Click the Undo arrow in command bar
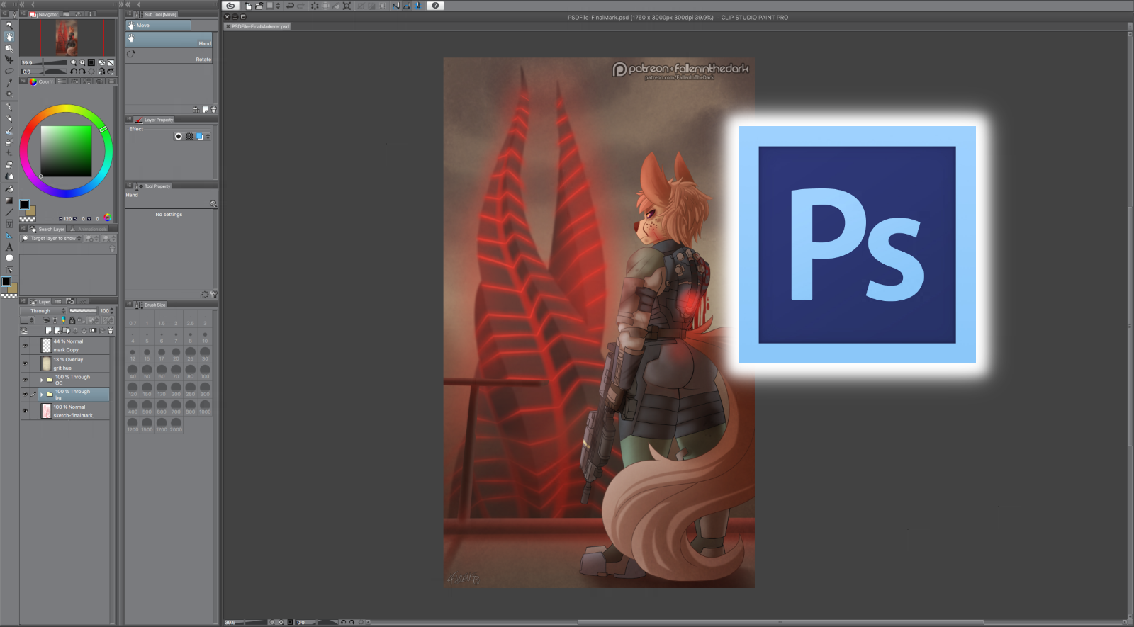This screenshot has width=1134, height=627. tap(290, 6)
